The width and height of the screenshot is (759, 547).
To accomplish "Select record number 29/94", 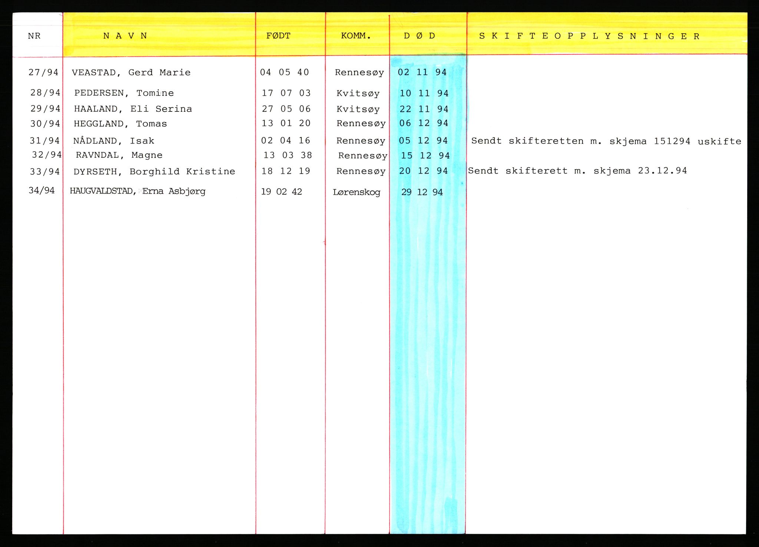I will pyautogui.click(x=45, y=108).
